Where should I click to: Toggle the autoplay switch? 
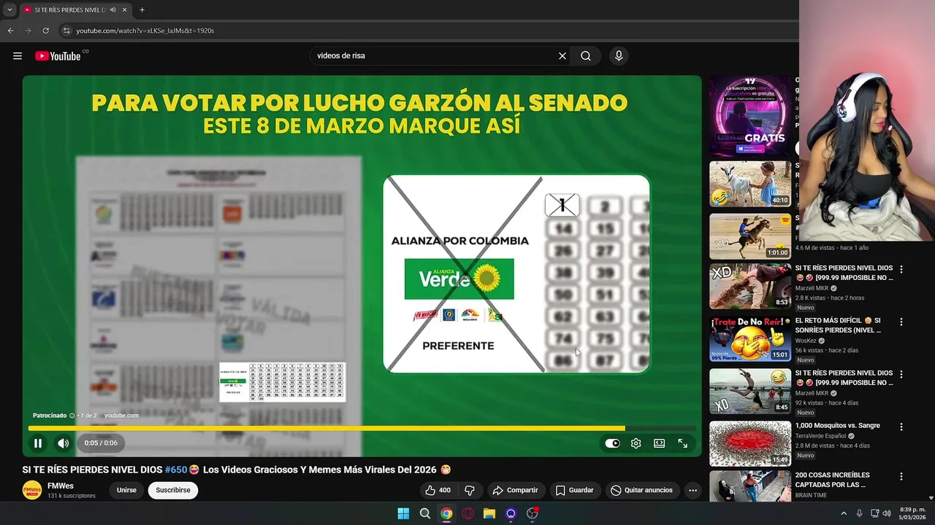(612, 443)
